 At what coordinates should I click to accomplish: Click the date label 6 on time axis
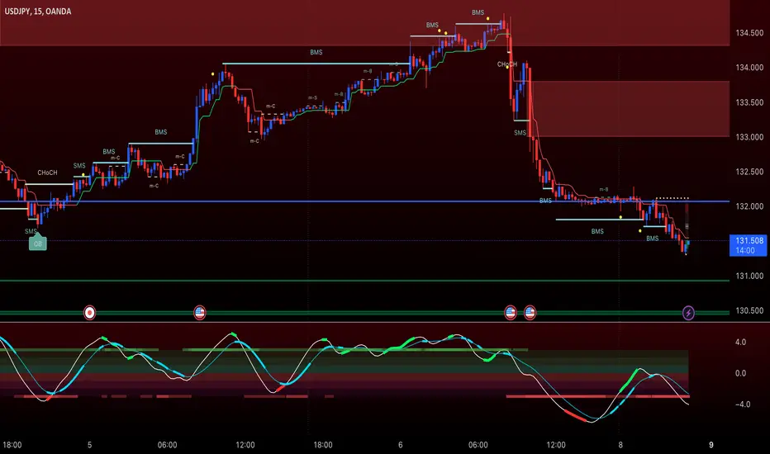(400, 445)
